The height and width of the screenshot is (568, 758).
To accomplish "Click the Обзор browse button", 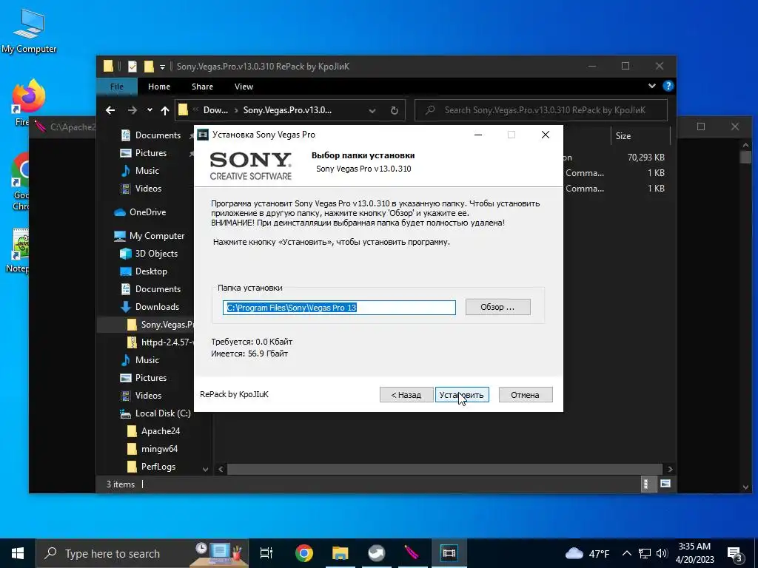I will (x=497, y=307).
